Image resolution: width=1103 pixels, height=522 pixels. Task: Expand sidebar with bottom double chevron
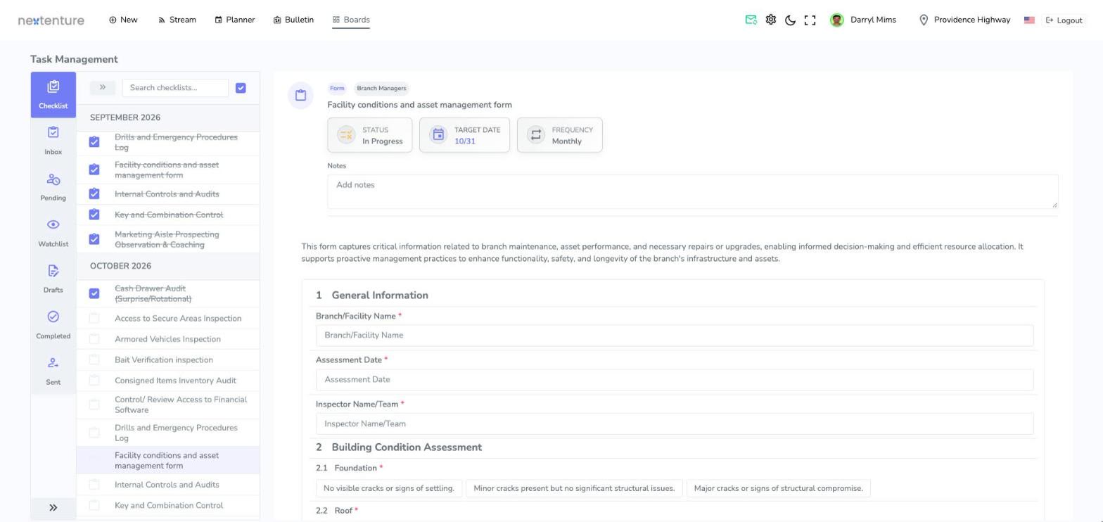tap(53, 508)
